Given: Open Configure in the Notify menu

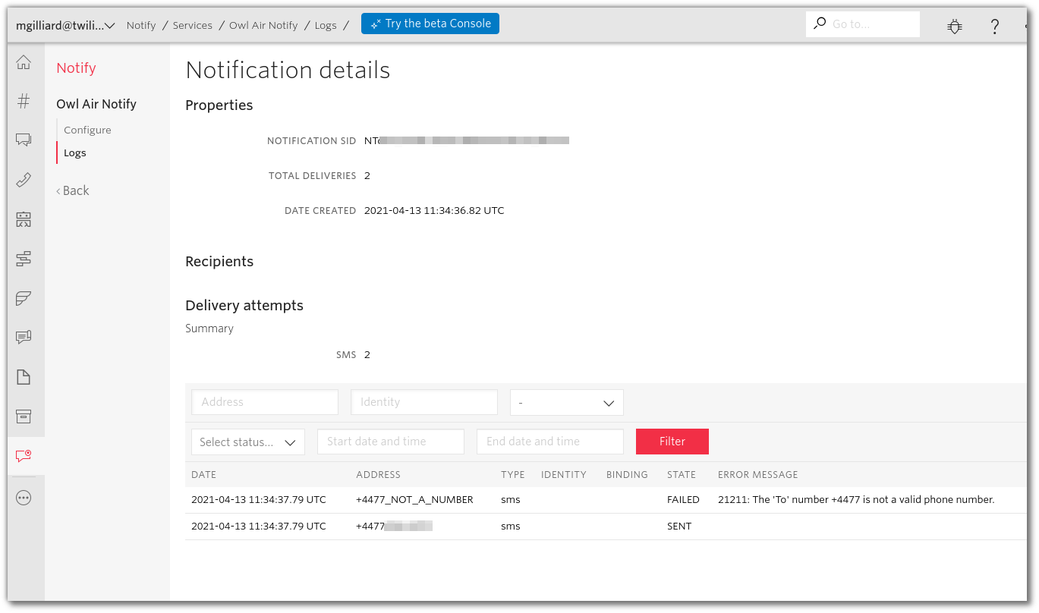Looking at the screenshot, I should click(87, 130).
